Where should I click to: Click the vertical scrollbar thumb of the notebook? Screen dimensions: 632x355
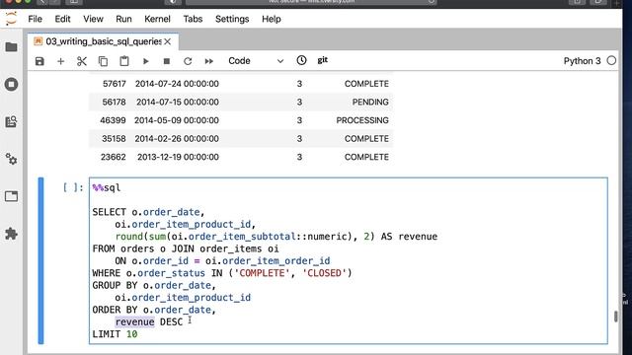616,317
